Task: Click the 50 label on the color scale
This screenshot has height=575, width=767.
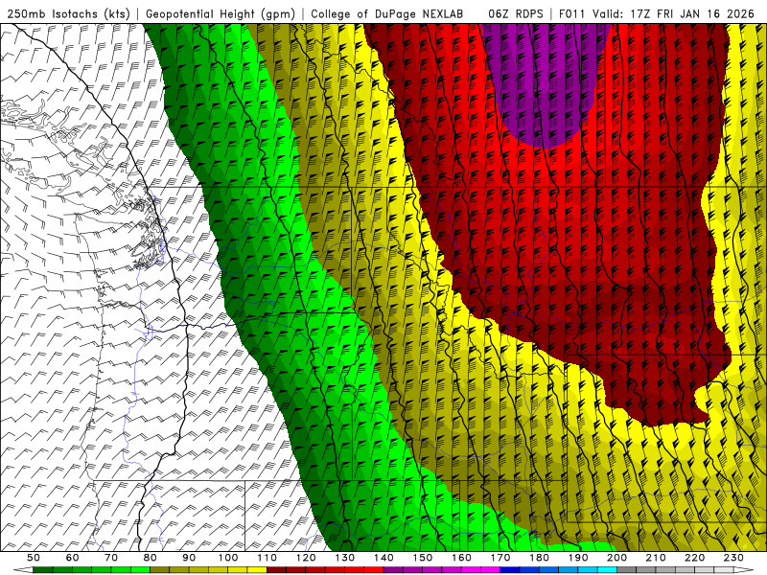Action: point(34,558)
